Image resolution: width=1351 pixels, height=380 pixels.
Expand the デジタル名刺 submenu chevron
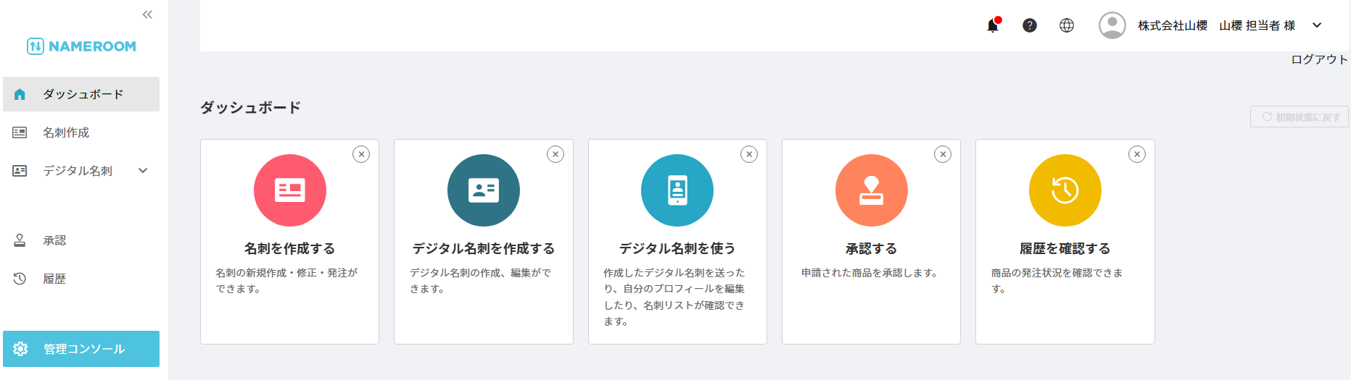coord(143,171)
